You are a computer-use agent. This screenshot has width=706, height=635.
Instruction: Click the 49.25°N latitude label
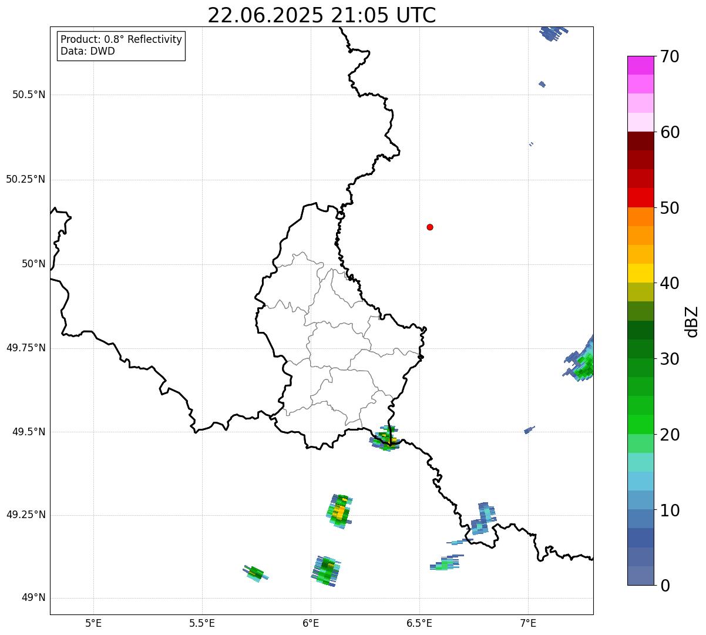click(26, 515)
